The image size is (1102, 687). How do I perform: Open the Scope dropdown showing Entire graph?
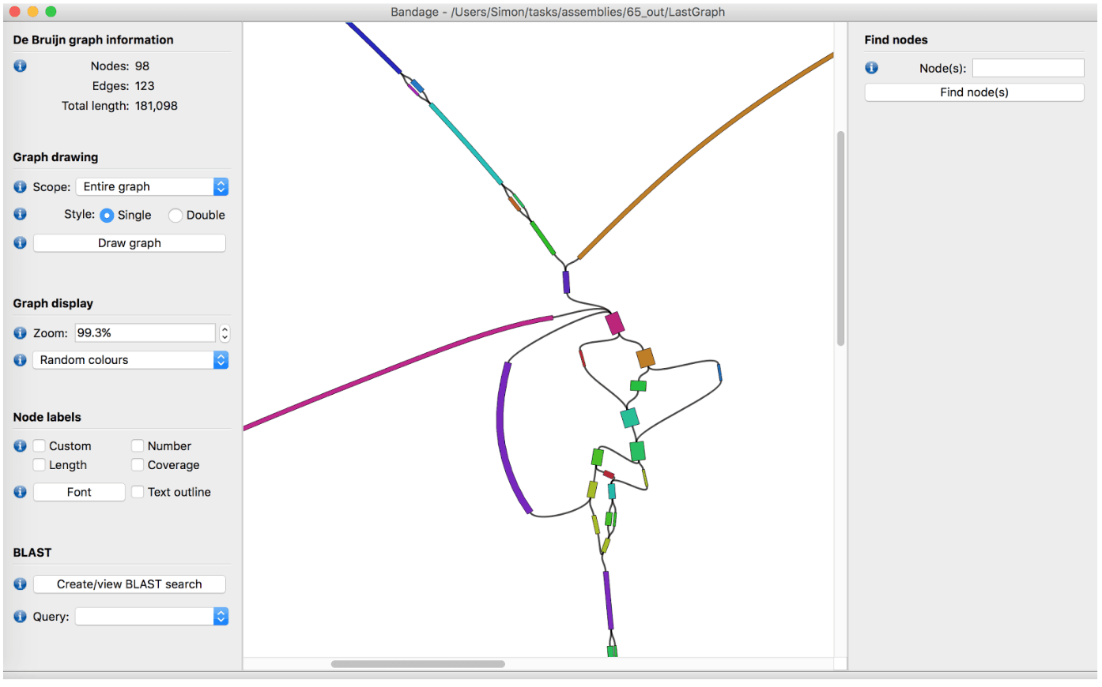(x=152, y=186)
